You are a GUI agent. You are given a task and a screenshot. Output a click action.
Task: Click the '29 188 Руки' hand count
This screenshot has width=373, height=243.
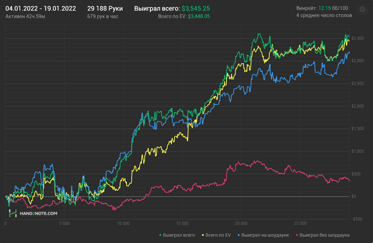coord(105,9)
